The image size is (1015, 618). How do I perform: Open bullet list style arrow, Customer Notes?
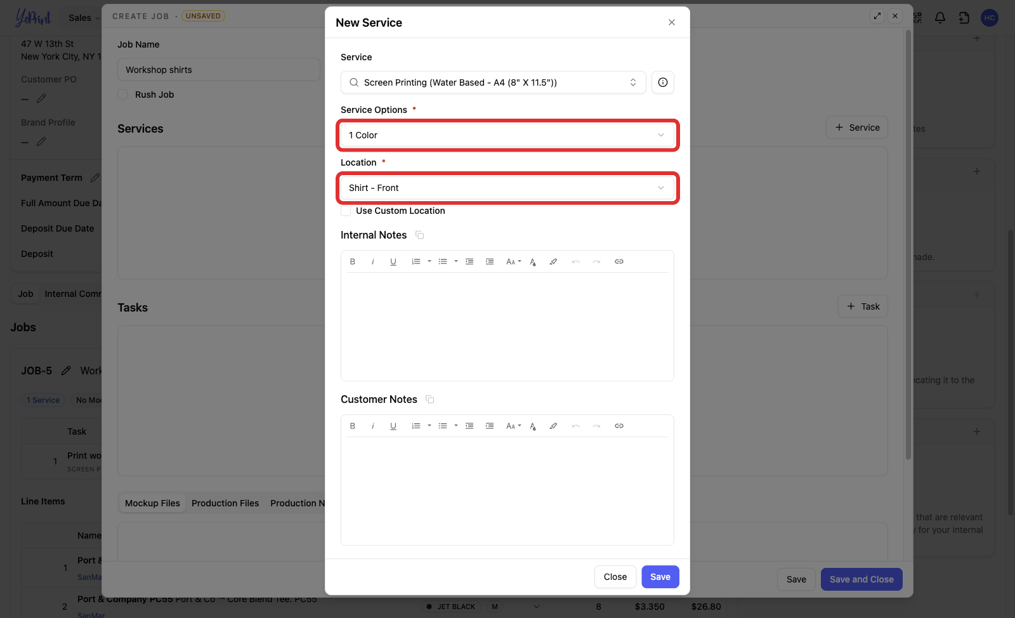pyautogui.click(x=456, y=426)
